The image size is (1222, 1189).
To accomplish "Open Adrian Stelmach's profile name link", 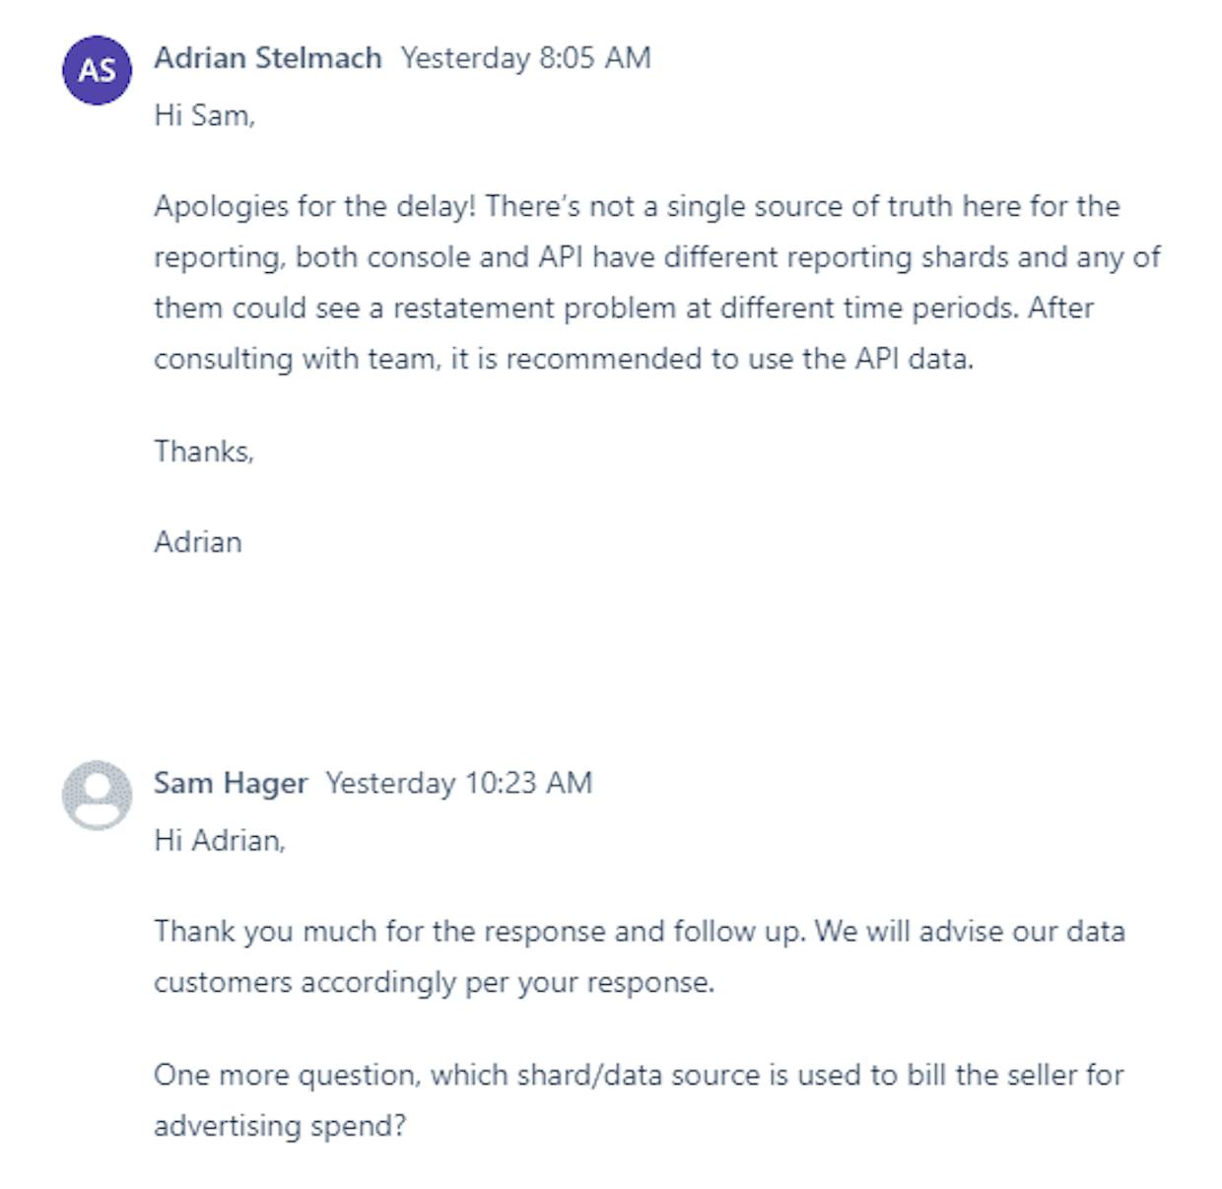I will tap(267, 58).
